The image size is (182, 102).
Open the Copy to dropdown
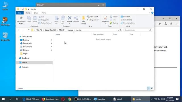63,20
